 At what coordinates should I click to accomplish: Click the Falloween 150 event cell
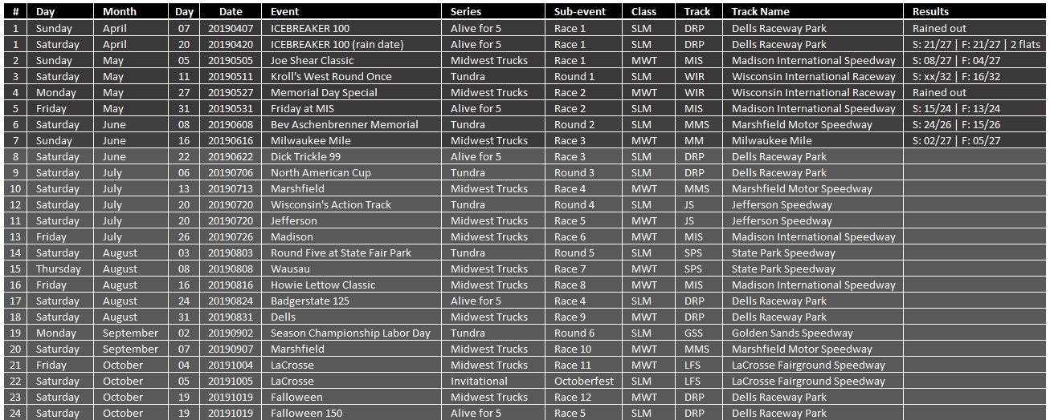click(355, 413)
